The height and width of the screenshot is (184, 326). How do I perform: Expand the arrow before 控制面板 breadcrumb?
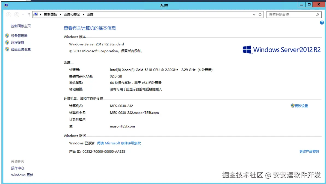click(x=40, y=14)
